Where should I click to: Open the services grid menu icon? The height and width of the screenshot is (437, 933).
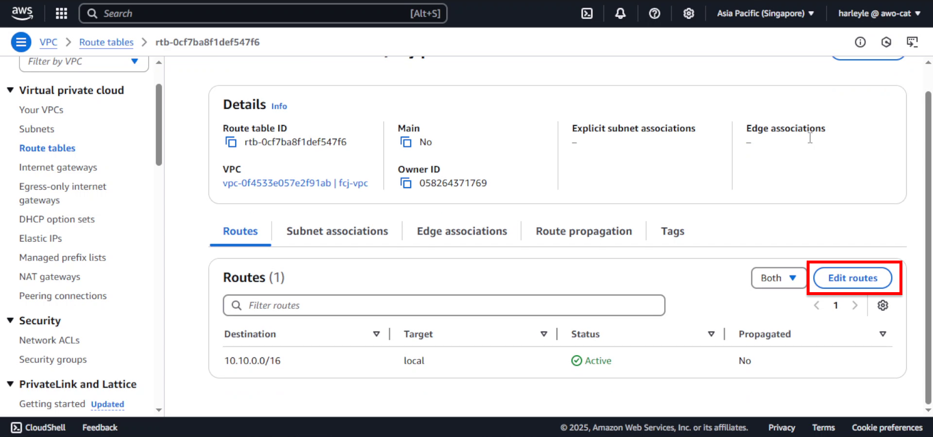61,14
